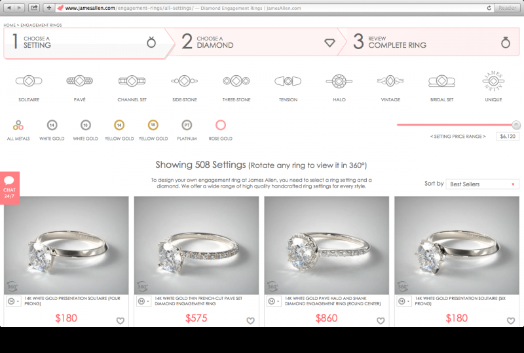The image size is (524, 353).
Task: Open metal selector on Four Prong Solitaire card
Action: tap(14, 301)
